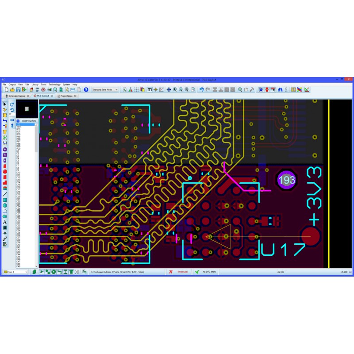Viewport: 354px width, 354px height.
Task: Click the Undo arrow icon
Action: 201,89
